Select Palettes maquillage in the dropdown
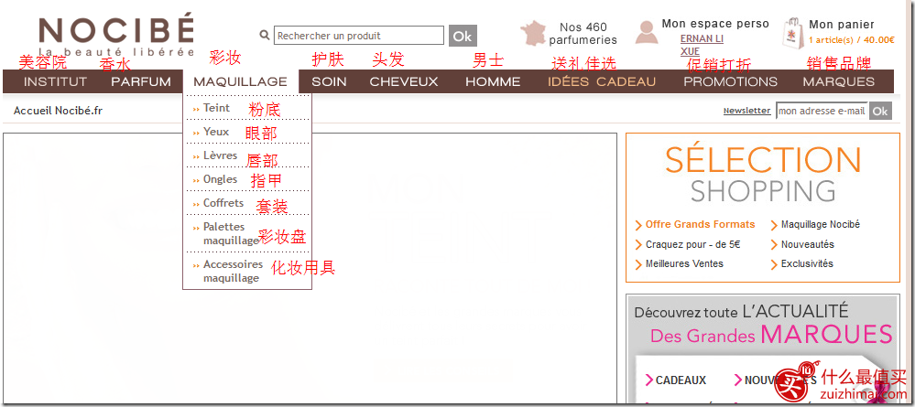The height and width of the screenshot is (407, 915). tap(231, 233)
